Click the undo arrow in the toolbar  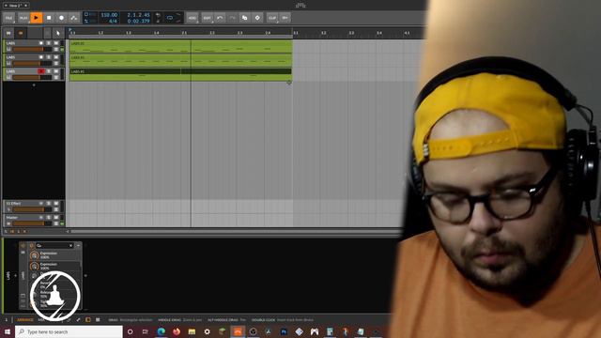220,18
